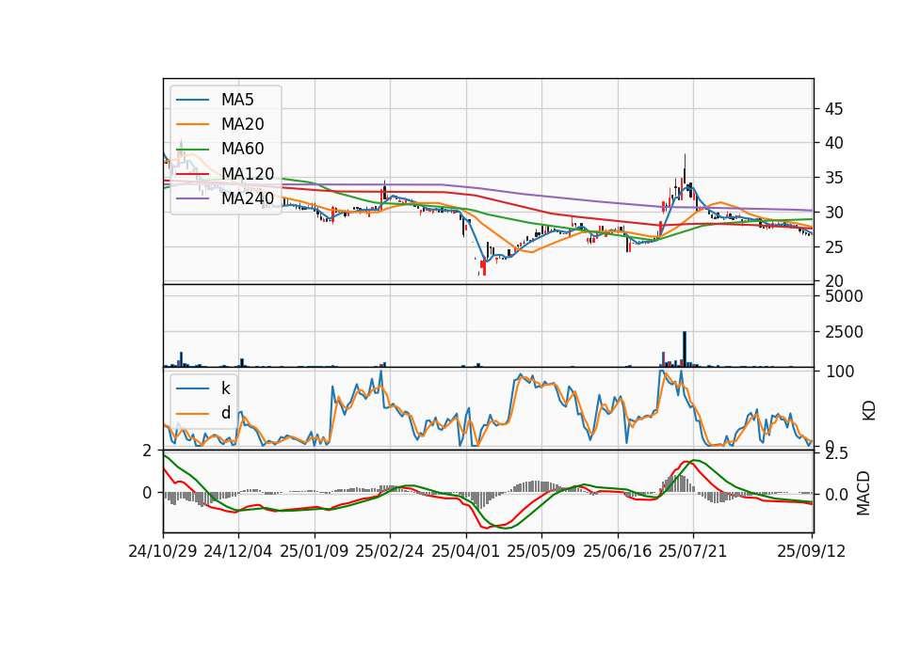Click the MA240 legend label
Screen dimensions: 904x649
pyautogui.click(x=248, y=198)
